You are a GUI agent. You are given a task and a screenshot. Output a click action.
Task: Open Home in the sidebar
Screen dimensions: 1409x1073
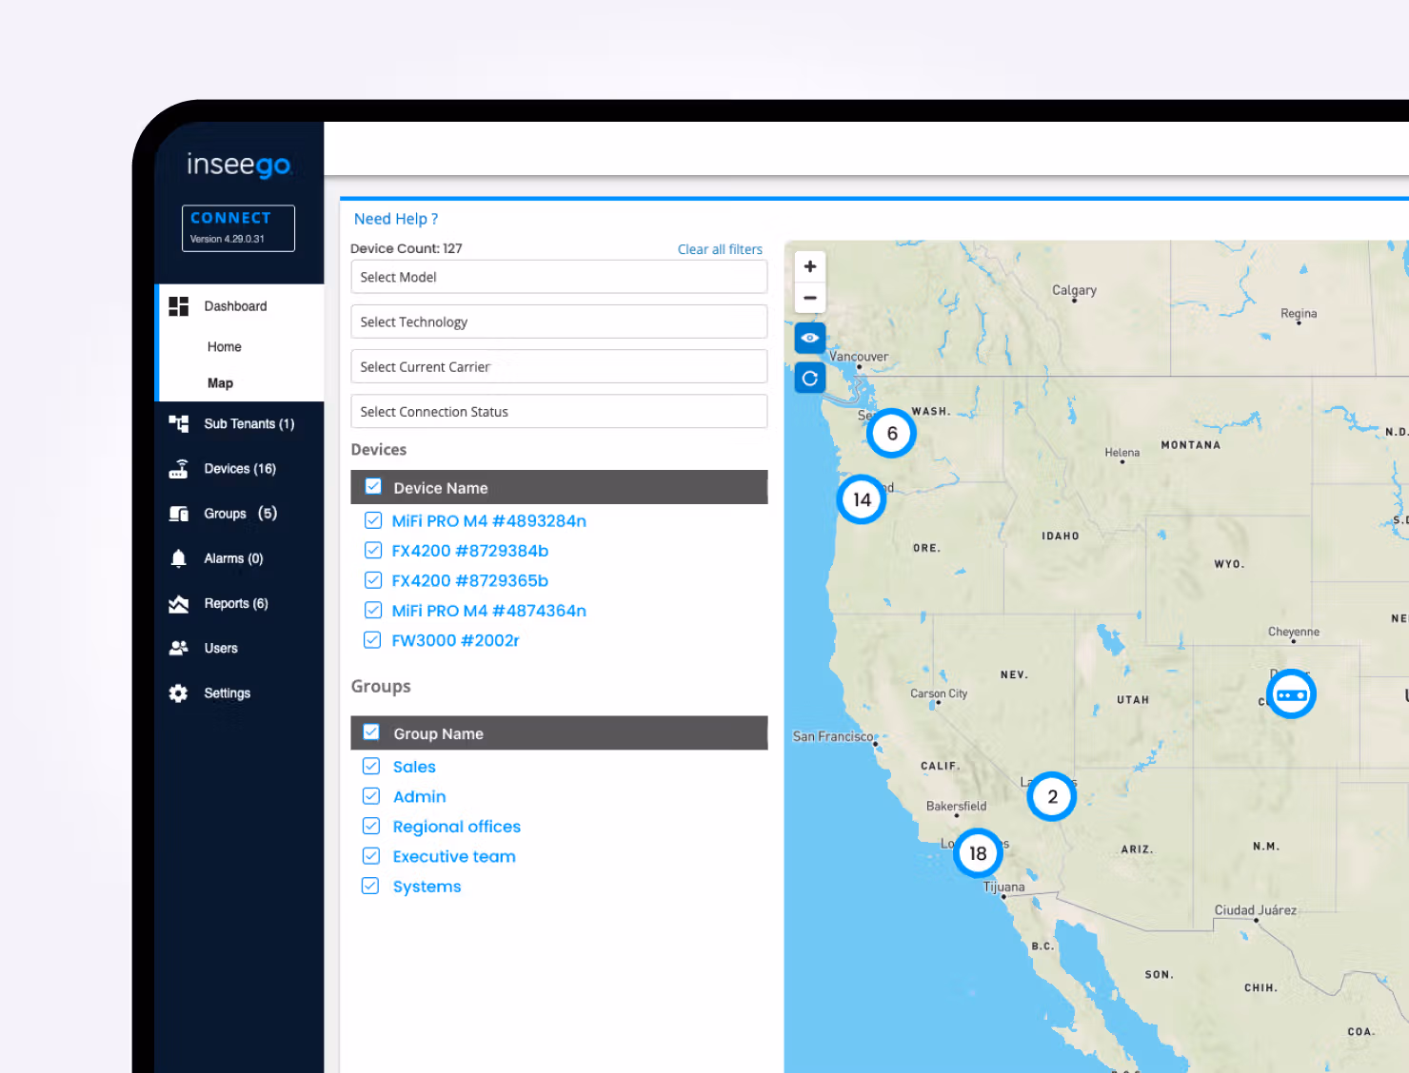click(225, 347)
